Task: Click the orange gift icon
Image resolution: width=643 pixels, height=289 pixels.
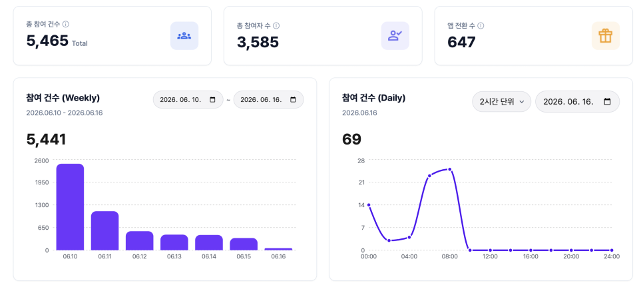Action: (x=605, y=36)
